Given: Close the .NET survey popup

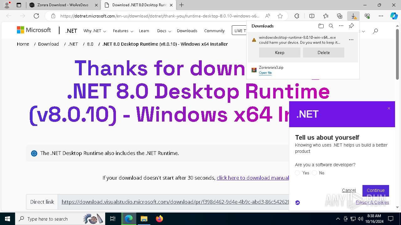Looking at the screenshot, I should click(x=389, y=108).
